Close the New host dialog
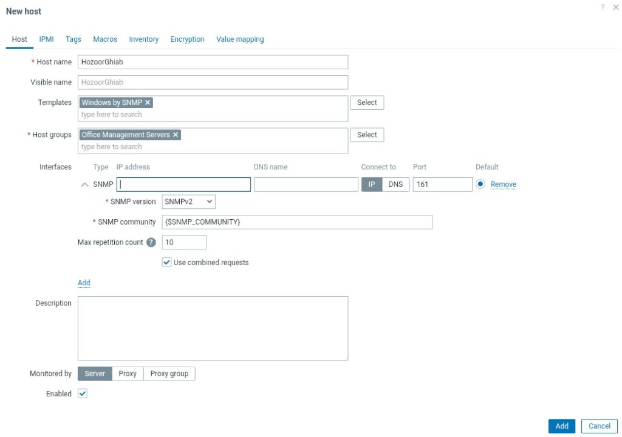 (x=616, y=7)
